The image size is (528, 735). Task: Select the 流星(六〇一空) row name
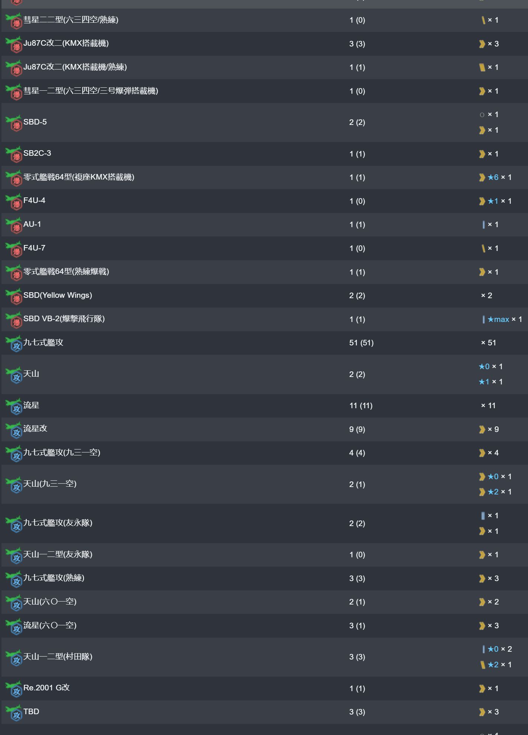point(50,625)
